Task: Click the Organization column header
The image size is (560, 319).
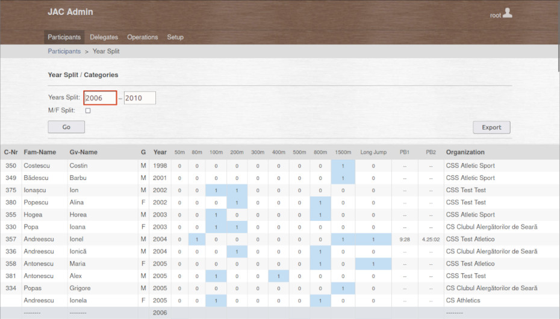Action: 465,152
